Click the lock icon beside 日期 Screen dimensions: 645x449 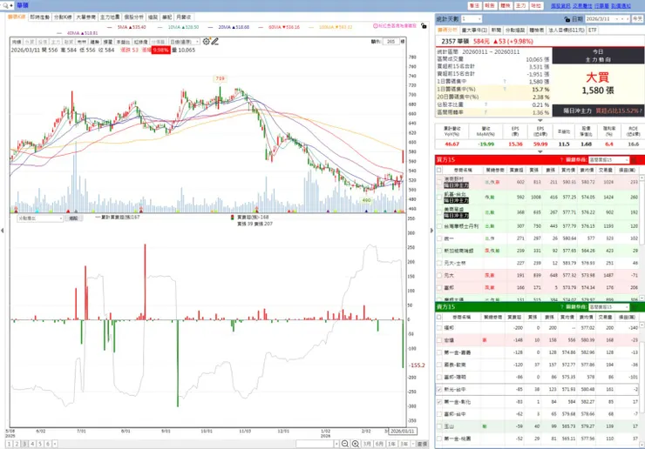pos(567,19)
